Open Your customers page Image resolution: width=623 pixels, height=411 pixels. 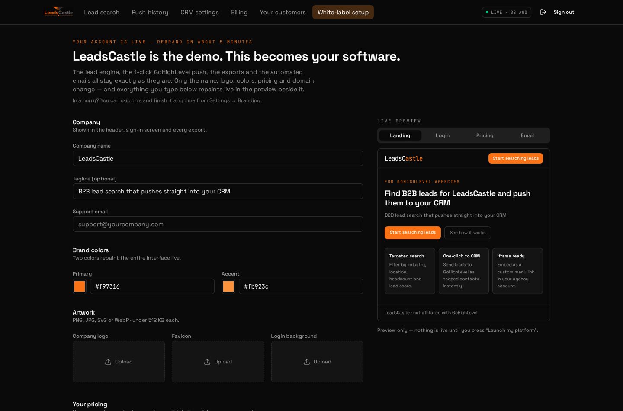pyautogui.click(x=283, y=12)
